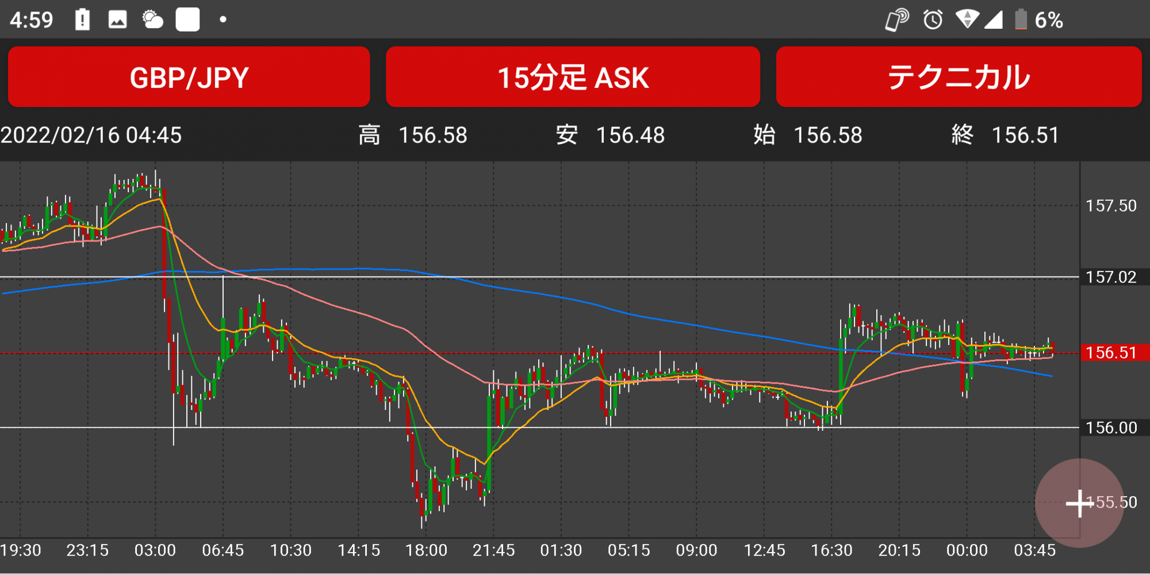Tap the 6% battery indicator
Screen dimensions: 1150x575
click(1038, 20)
